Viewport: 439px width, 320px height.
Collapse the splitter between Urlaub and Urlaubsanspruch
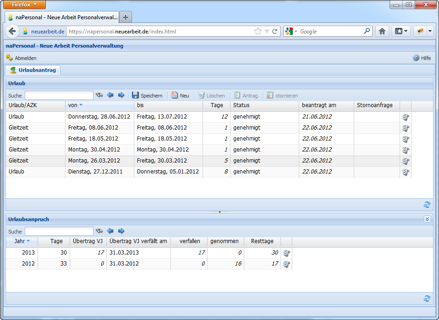click(x=219, y=212)
